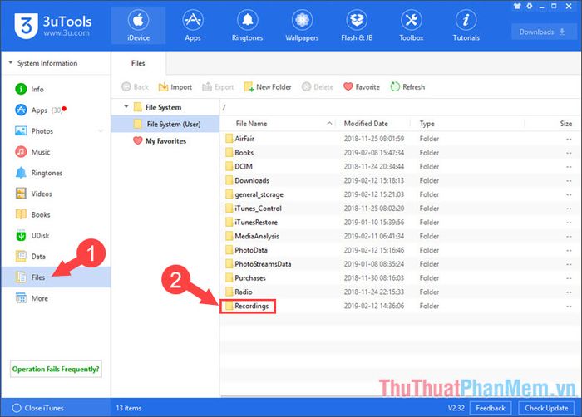582x417 pixels.
Task: Select File System (User) tree item
Action: point(165,124)
